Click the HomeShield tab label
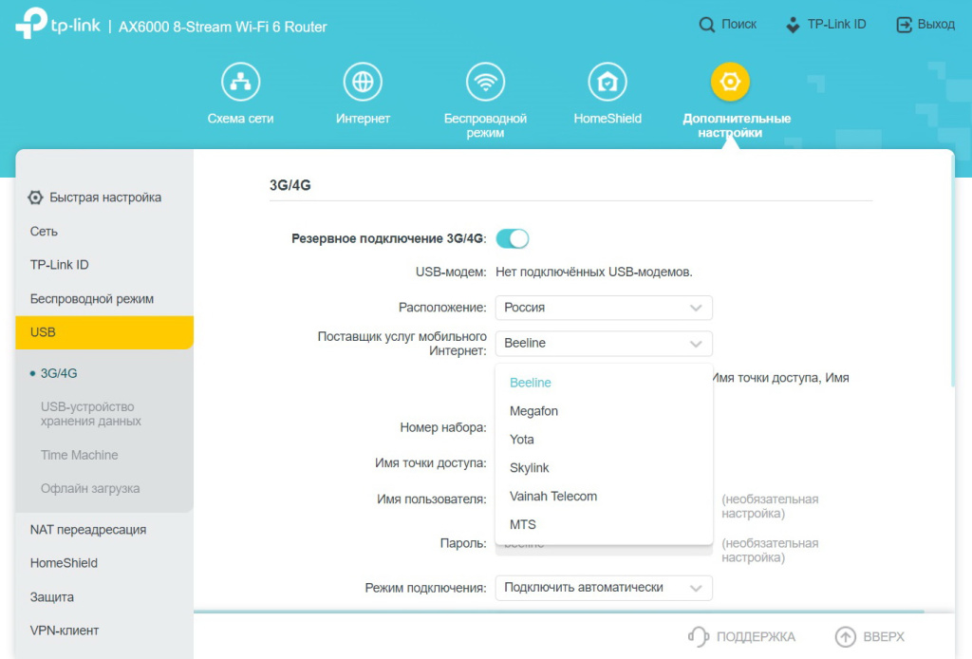 tap(607, 119)
